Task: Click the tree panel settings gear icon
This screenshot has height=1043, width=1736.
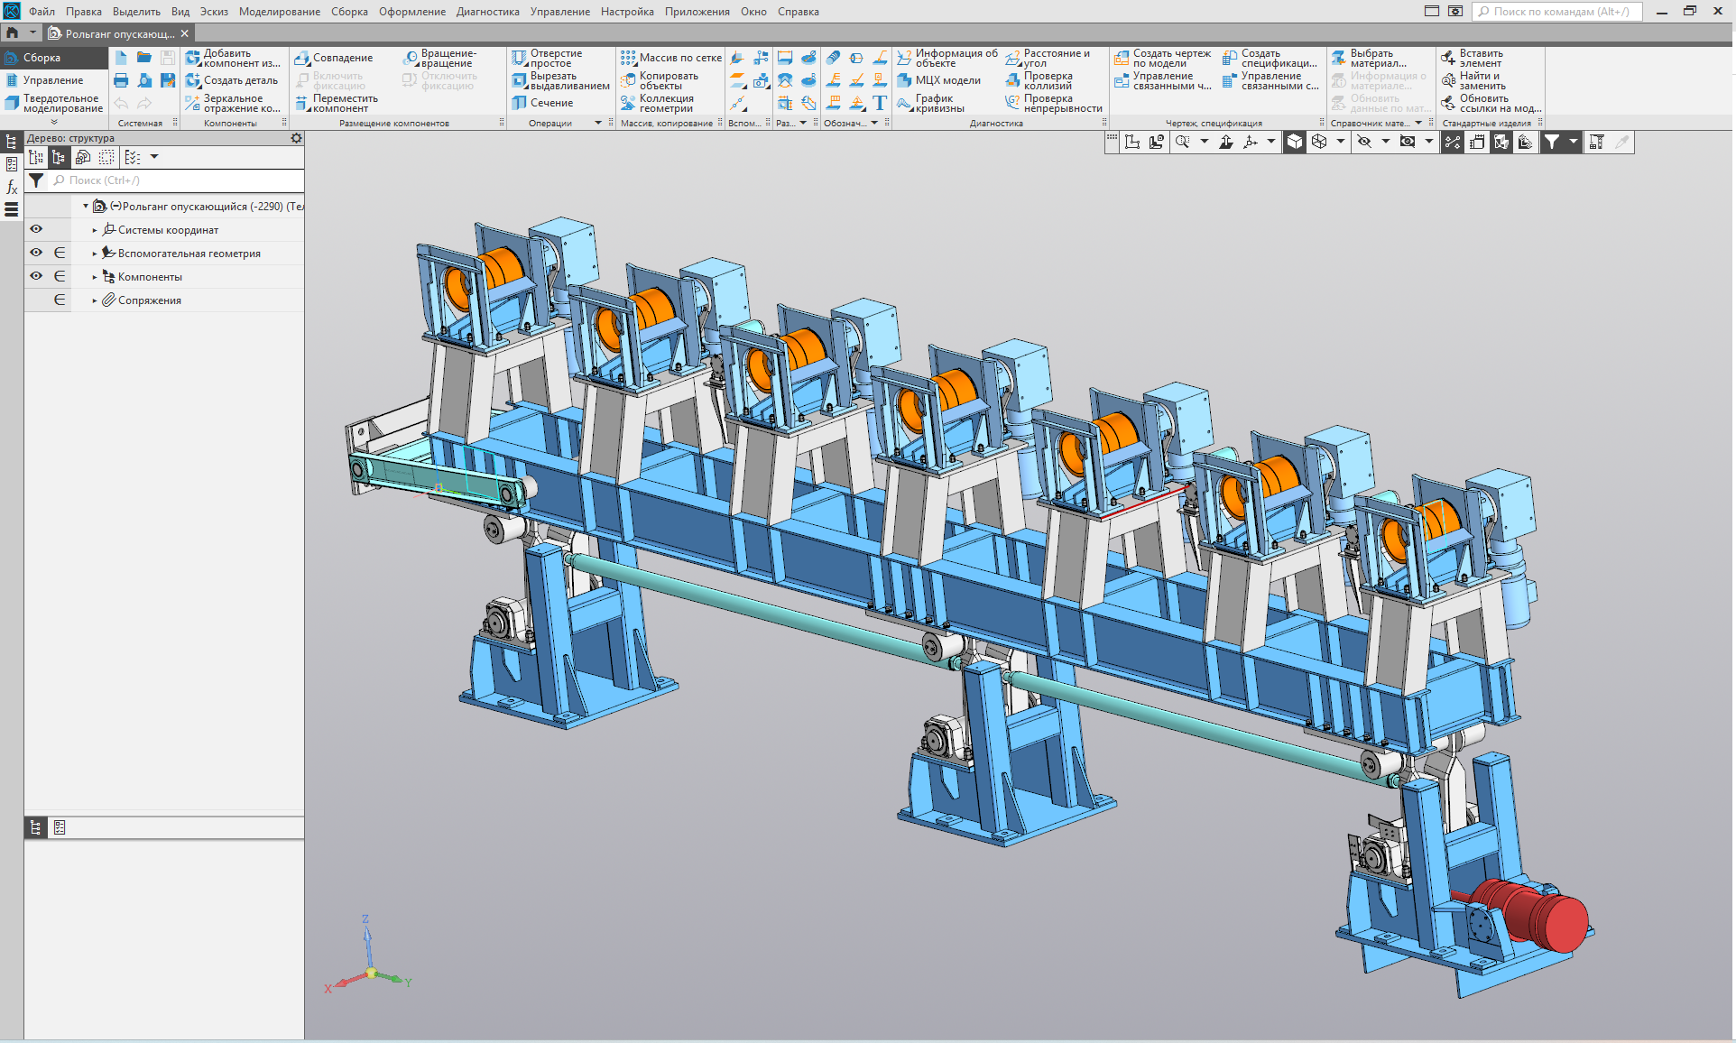Action: tap(296, 138)
